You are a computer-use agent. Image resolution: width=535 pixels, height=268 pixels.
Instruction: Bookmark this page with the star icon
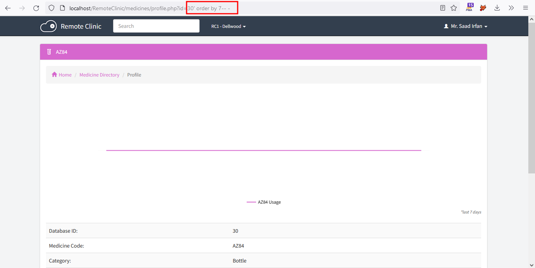(x=454, y=8)
